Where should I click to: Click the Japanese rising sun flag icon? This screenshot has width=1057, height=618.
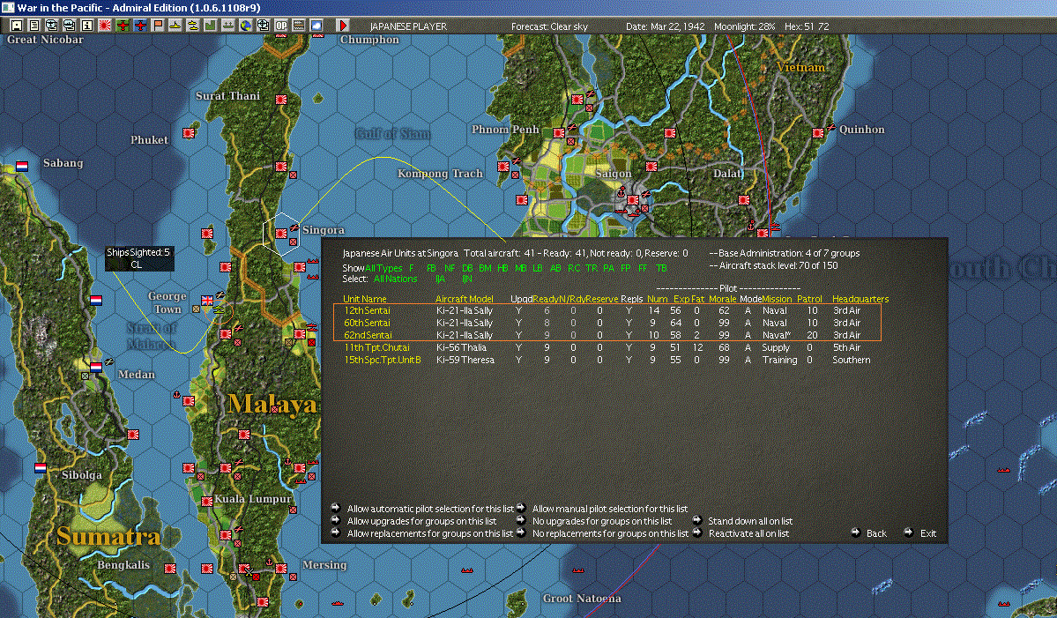pos(105,26)
